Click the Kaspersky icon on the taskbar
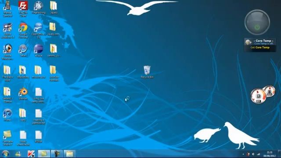 click(x=31, y=154)
